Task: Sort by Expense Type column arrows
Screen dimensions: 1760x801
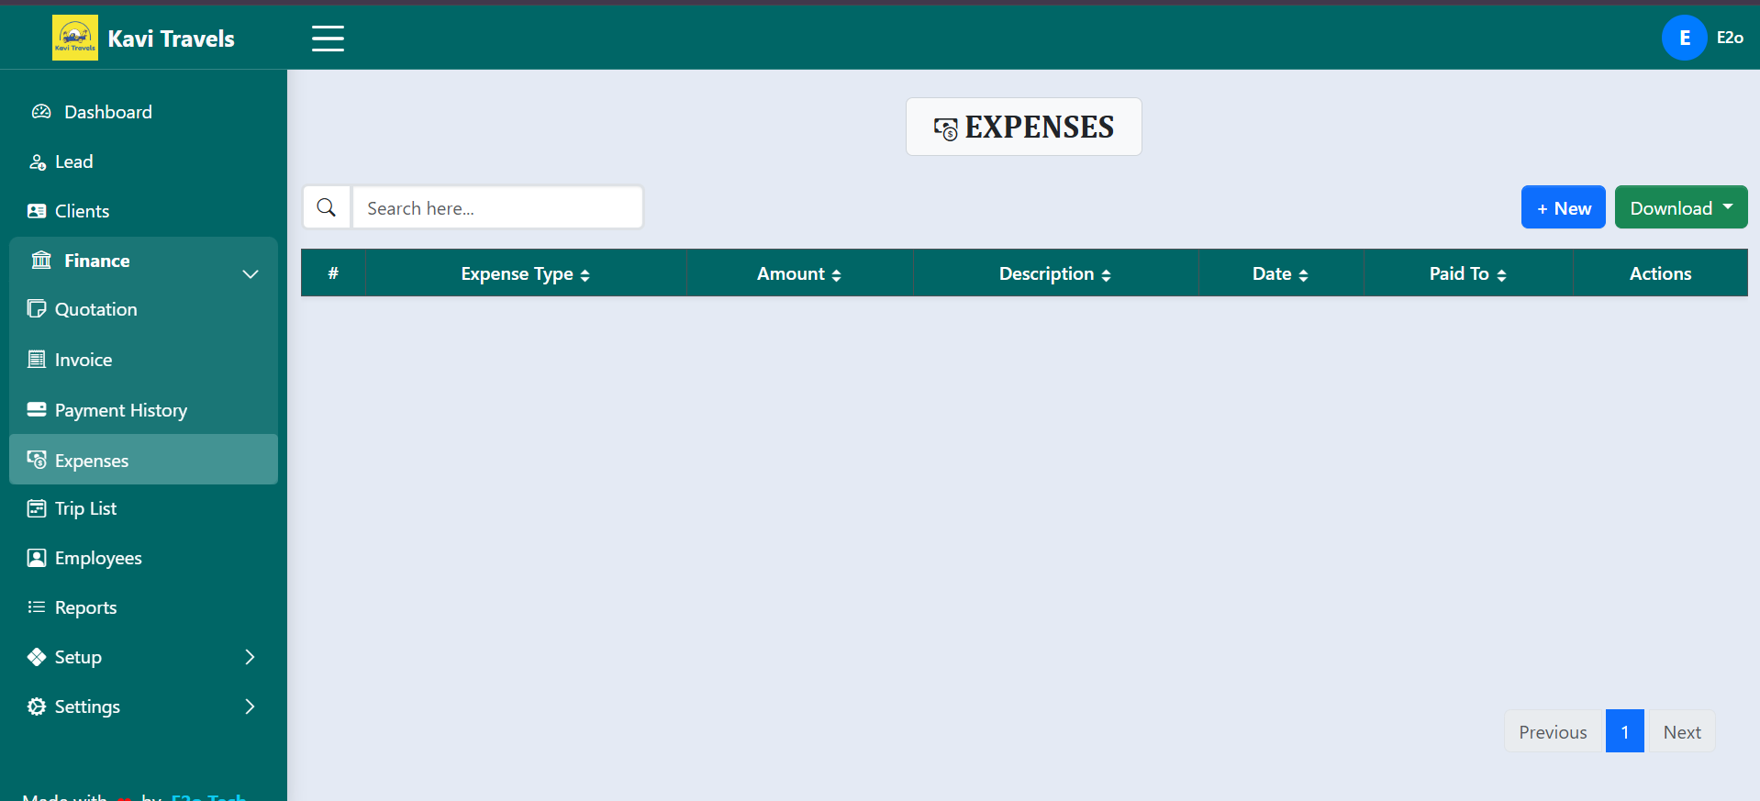Action: pos(585,275)
